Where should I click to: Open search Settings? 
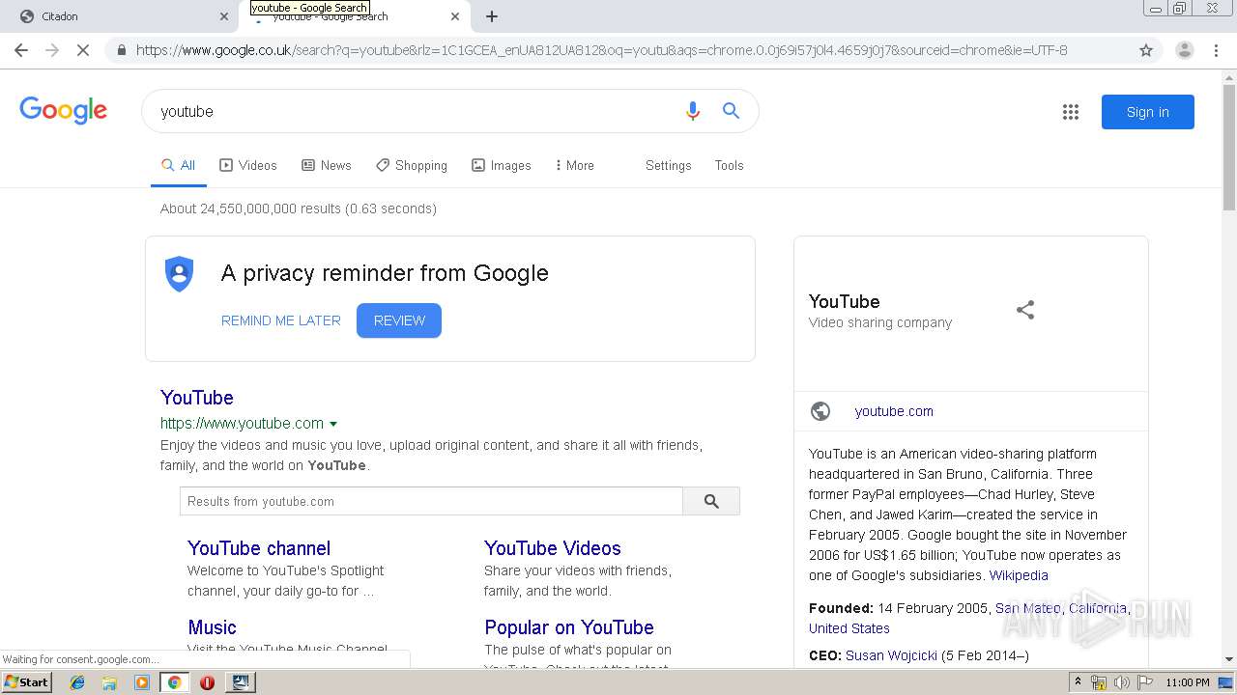pyautogui.click(x=669, y=165)
